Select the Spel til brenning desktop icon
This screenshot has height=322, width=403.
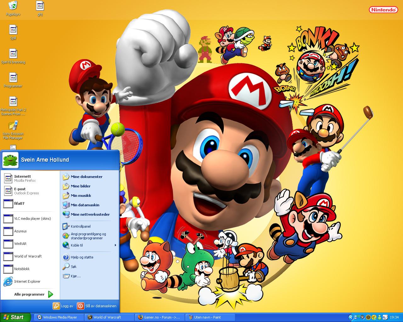coord(13,56)
